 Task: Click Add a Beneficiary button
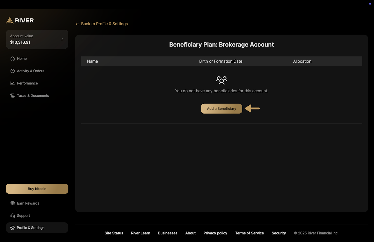click(221, 109)
